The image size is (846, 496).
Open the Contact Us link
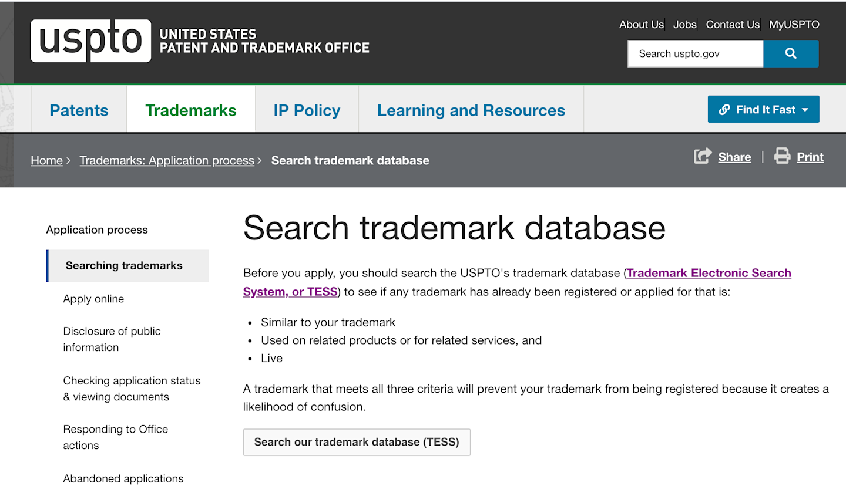point(733,25)
